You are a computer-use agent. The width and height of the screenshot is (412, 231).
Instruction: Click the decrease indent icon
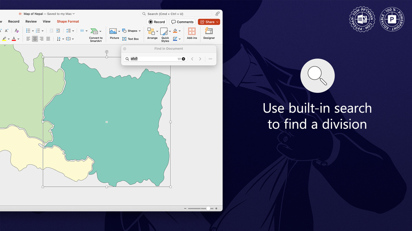[x=52, y=31]
